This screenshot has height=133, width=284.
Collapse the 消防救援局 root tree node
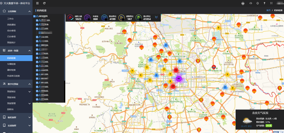click(x=34, y=16)
